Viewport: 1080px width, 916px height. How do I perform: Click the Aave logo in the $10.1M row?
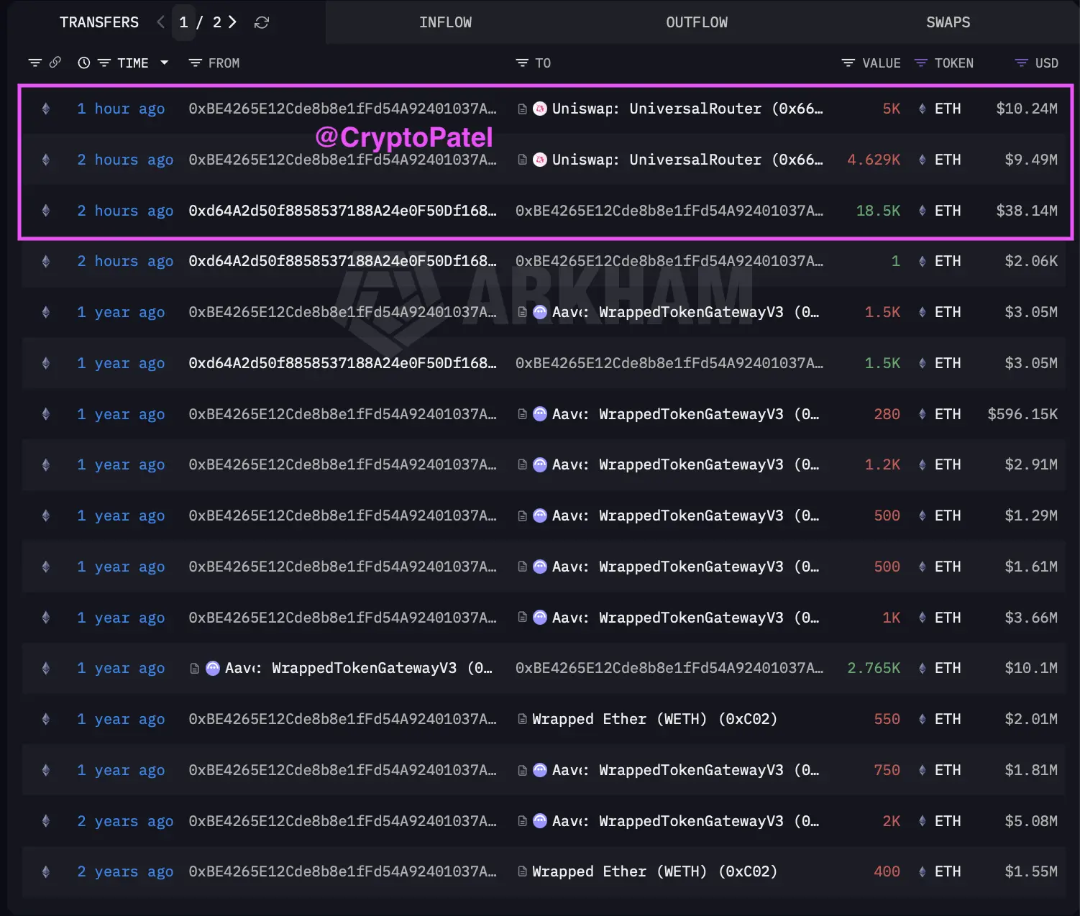pos(213,668)
